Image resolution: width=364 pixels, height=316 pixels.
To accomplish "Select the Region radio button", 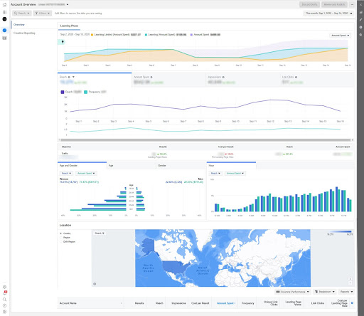I will (61, 238).
